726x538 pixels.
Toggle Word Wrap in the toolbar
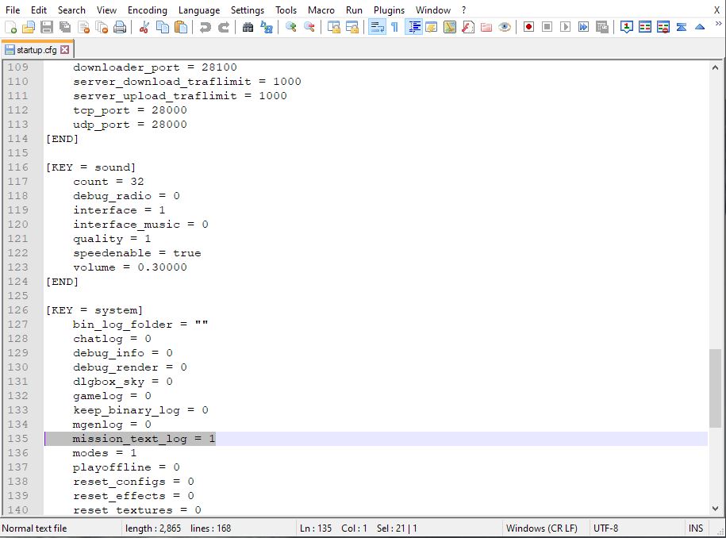pyautogui.click(x=377, y=27)
